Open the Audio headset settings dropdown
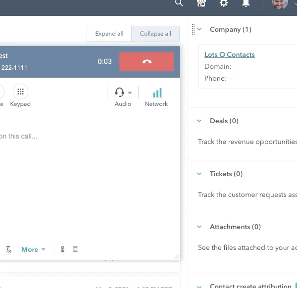This screenshot has height=288, width=297. [x=123, y=93]
